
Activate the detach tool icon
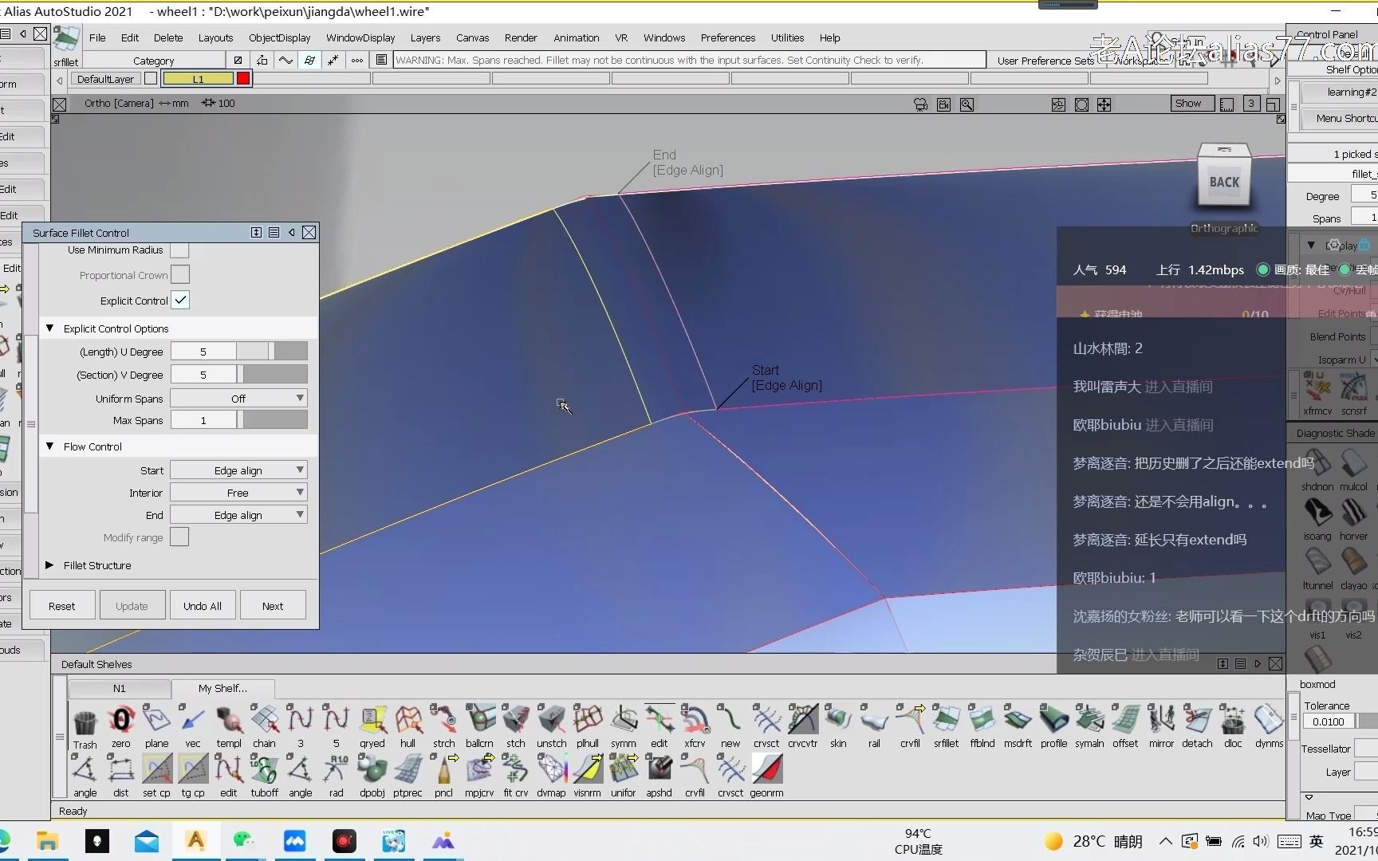[x=1197, y=721]
